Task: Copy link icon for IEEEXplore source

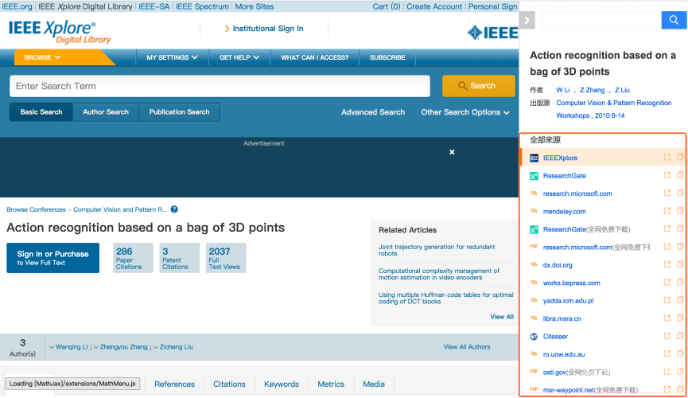Action: click(x=680, y=158)
